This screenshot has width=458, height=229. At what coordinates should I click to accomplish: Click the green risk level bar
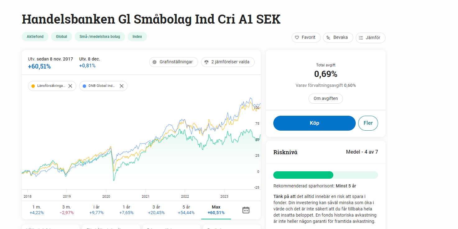303,175
